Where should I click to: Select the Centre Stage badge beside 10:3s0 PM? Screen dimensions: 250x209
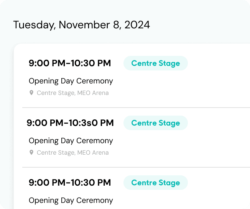156,123
